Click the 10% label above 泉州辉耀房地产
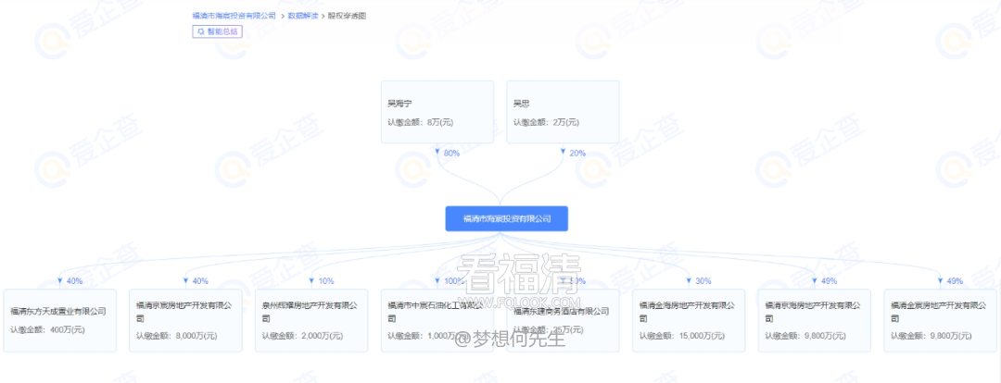 click(x=325, y=281)
